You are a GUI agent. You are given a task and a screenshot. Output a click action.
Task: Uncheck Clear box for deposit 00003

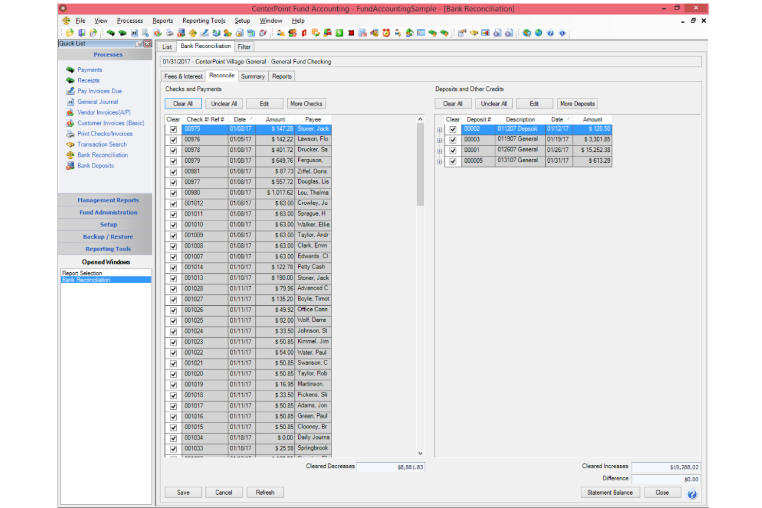453,140
